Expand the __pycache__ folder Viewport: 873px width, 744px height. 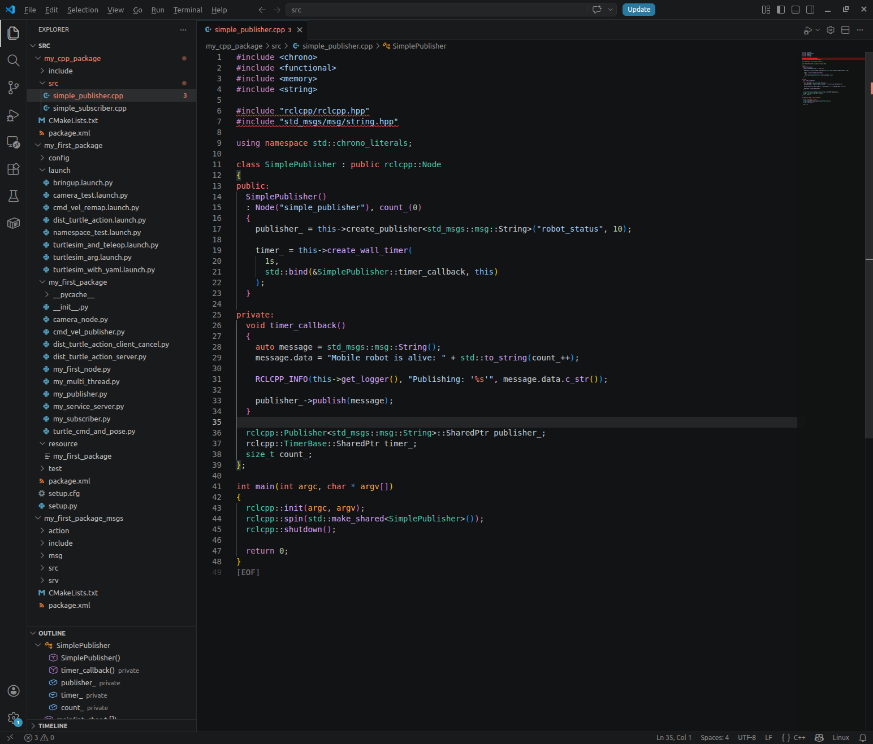47,294
